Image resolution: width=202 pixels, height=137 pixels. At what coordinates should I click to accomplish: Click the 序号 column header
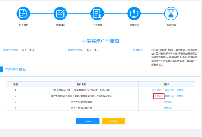(x=15, y=85)
